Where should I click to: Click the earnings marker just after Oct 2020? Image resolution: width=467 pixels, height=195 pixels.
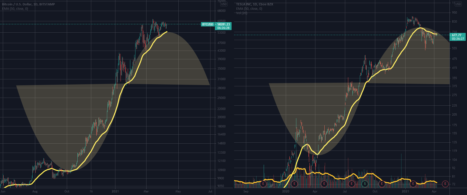[x=382, y=184]
